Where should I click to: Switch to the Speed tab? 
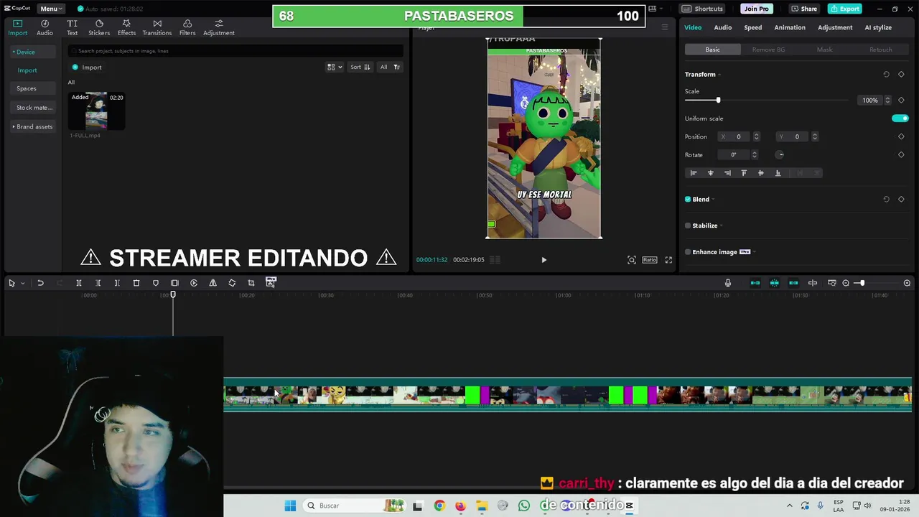[752, 27]
